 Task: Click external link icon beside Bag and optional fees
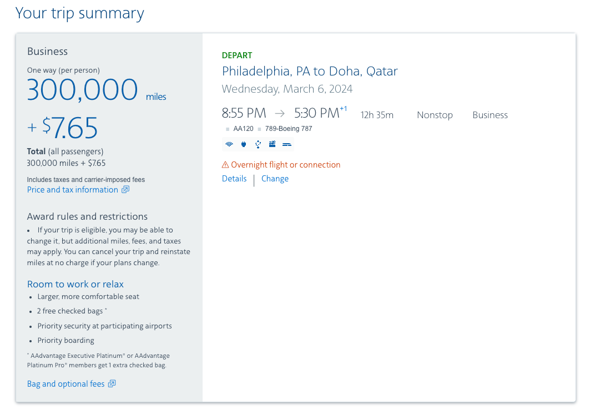tap(112, 383)
